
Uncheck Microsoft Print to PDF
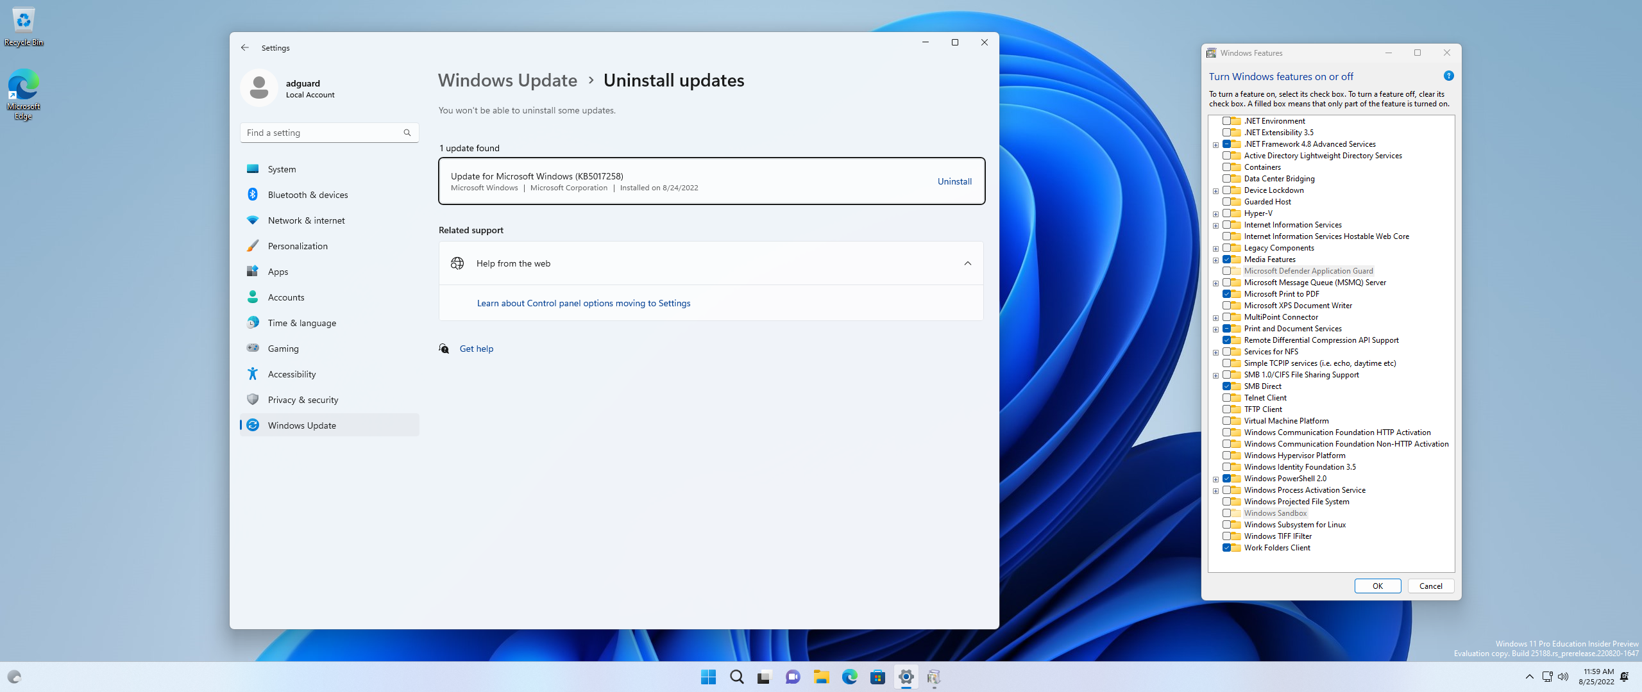point(1226,293)
